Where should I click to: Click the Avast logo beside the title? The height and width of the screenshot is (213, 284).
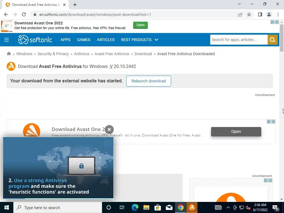click(x=11, y=66)
